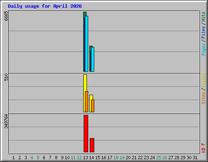Click green weekend day label 4

pyautogui.click(x=32, y=158)
